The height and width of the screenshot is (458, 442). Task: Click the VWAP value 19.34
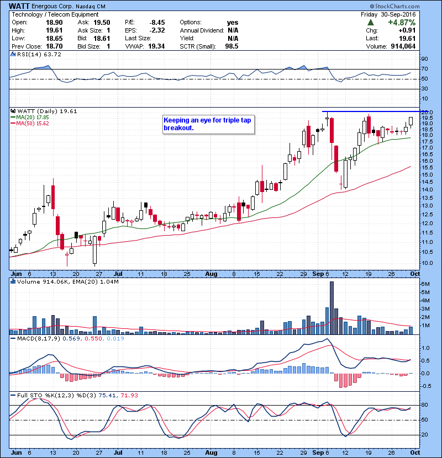click(x=156, y=46)
